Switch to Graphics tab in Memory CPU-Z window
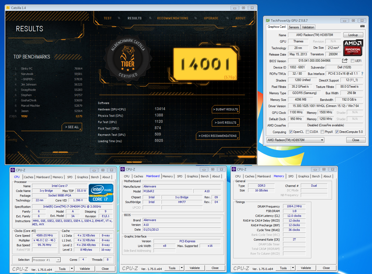The height and width of the screenshot is (274, 372). click(x=303, y=176)
